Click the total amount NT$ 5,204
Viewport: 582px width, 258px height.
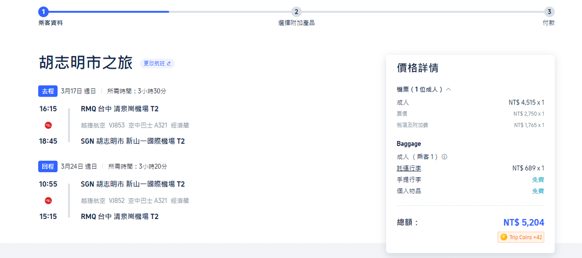pyautogui.click(x=524, y=223)
